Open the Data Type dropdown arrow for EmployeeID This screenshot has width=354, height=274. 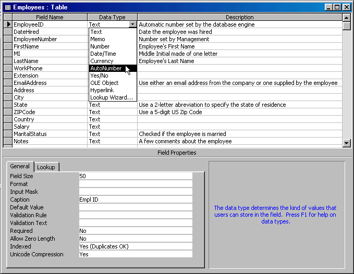coord(133,24)
